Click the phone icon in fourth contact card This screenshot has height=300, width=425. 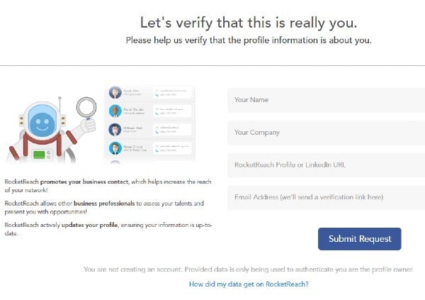pyautogui.click(x=157, y=150)
